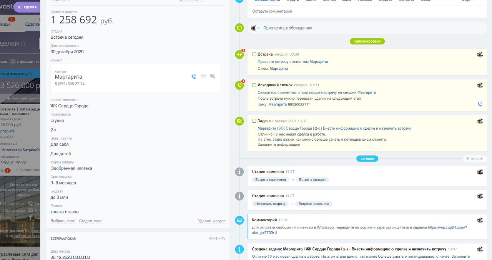The image size is (492, 260).
Task: Click the blue Комментарий timeline icon
Action: pos(239,220)
